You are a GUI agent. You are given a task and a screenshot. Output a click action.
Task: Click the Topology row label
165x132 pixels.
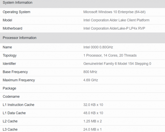(x=10, y=55)
